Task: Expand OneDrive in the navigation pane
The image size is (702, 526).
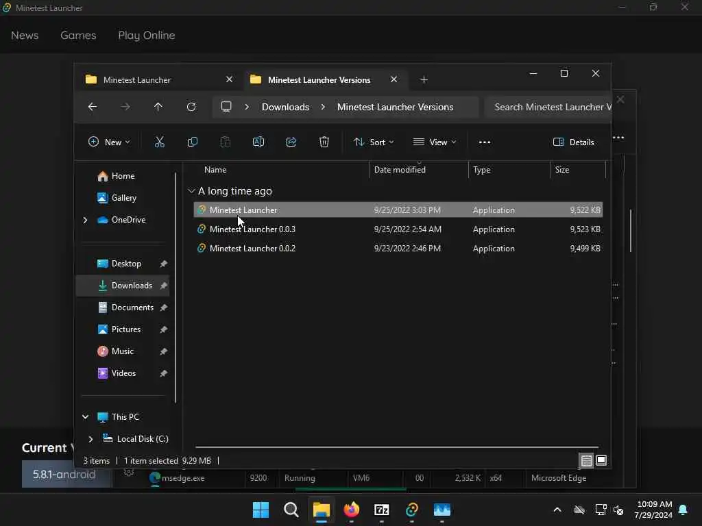Action: click(x=85, y=220)
